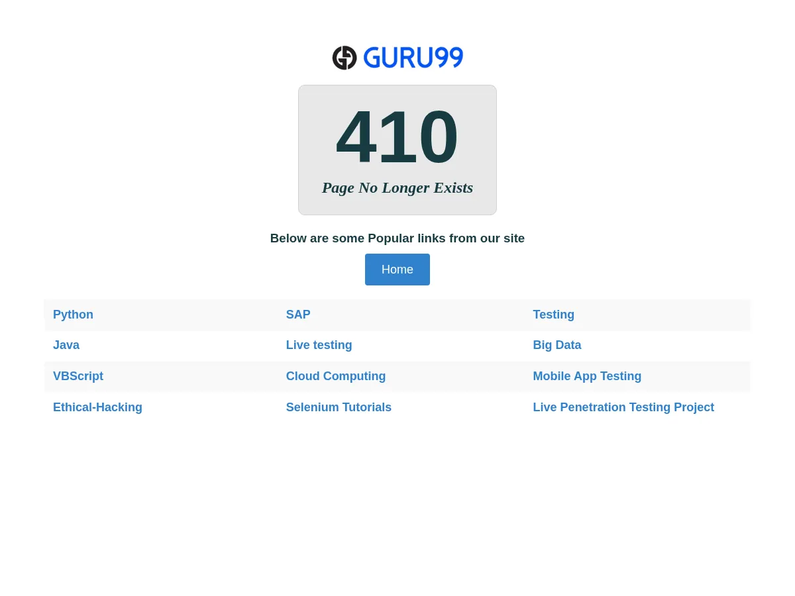Click the GURU99 wordmark text logo
Screen dimensions: 795x596
point(413,58)
